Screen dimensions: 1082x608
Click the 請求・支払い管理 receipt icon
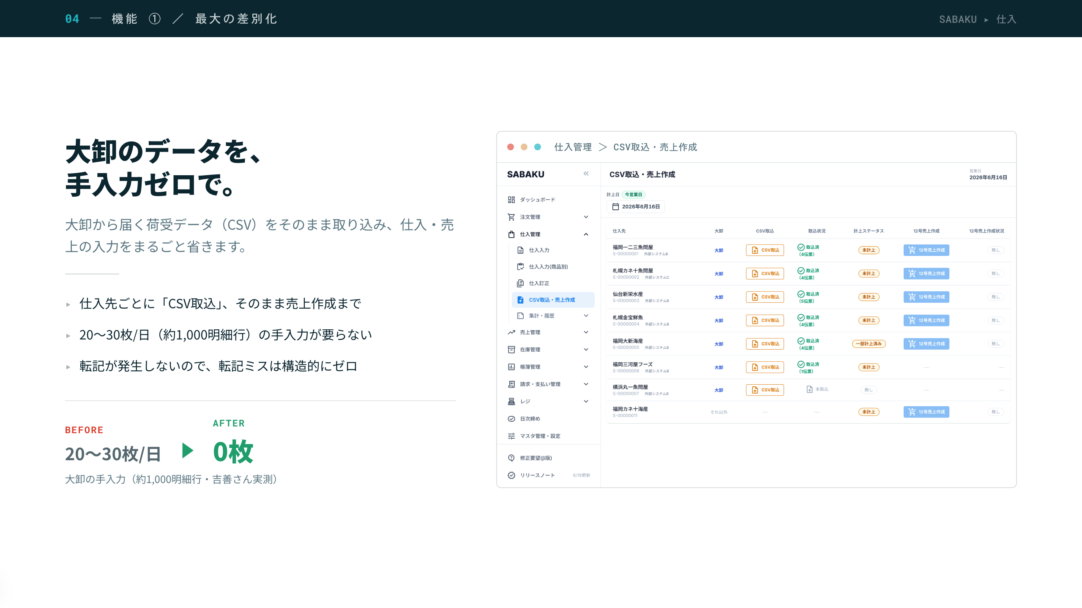point(511,384)
